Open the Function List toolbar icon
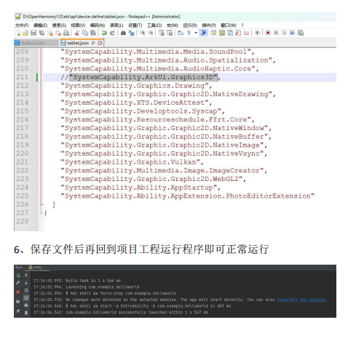 [x=238, y=33]
